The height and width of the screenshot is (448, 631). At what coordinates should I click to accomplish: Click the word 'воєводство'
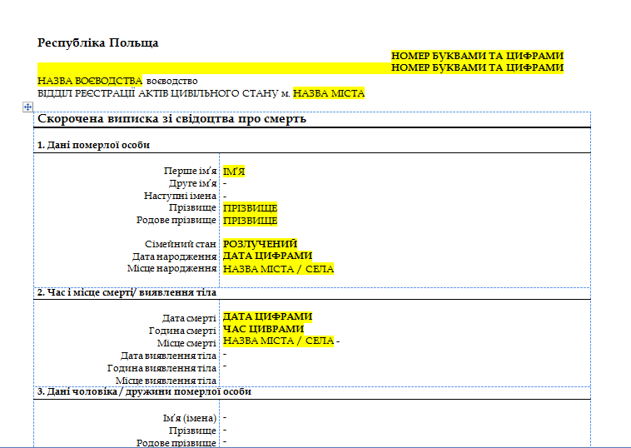click(x=171, y=82)
